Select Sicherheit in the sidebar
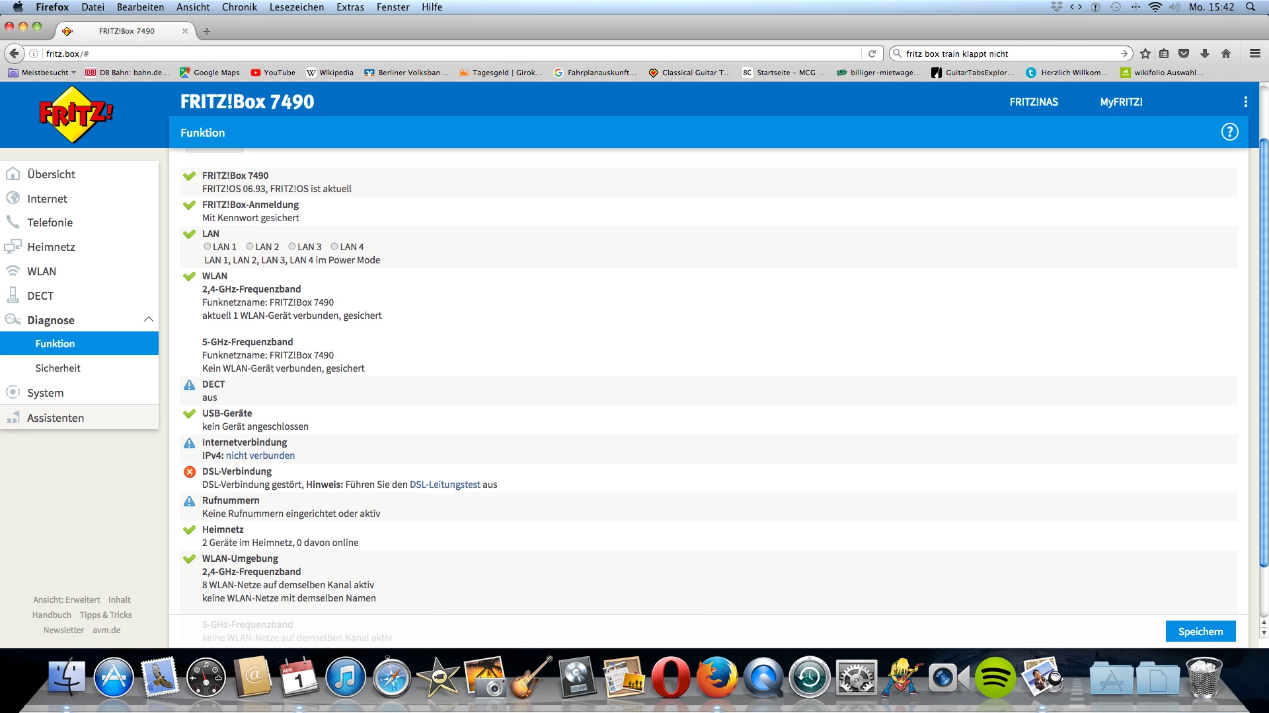1269x713 pixels. point(58,368)
